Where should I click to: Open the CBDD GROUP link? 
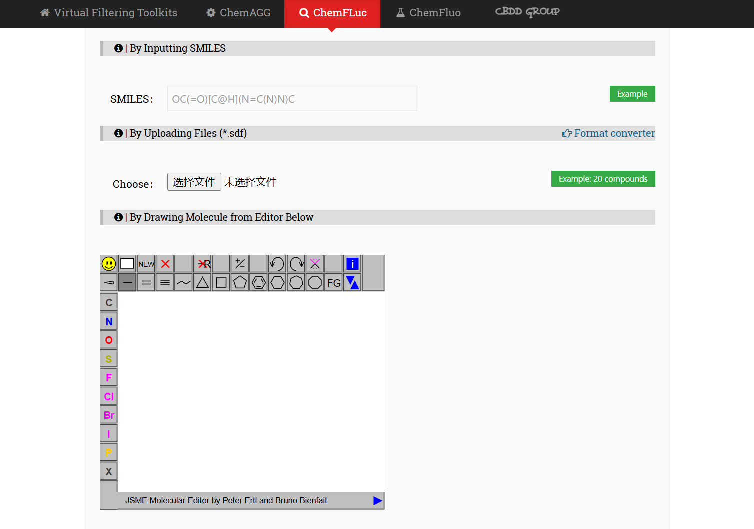tap(527, 12)
